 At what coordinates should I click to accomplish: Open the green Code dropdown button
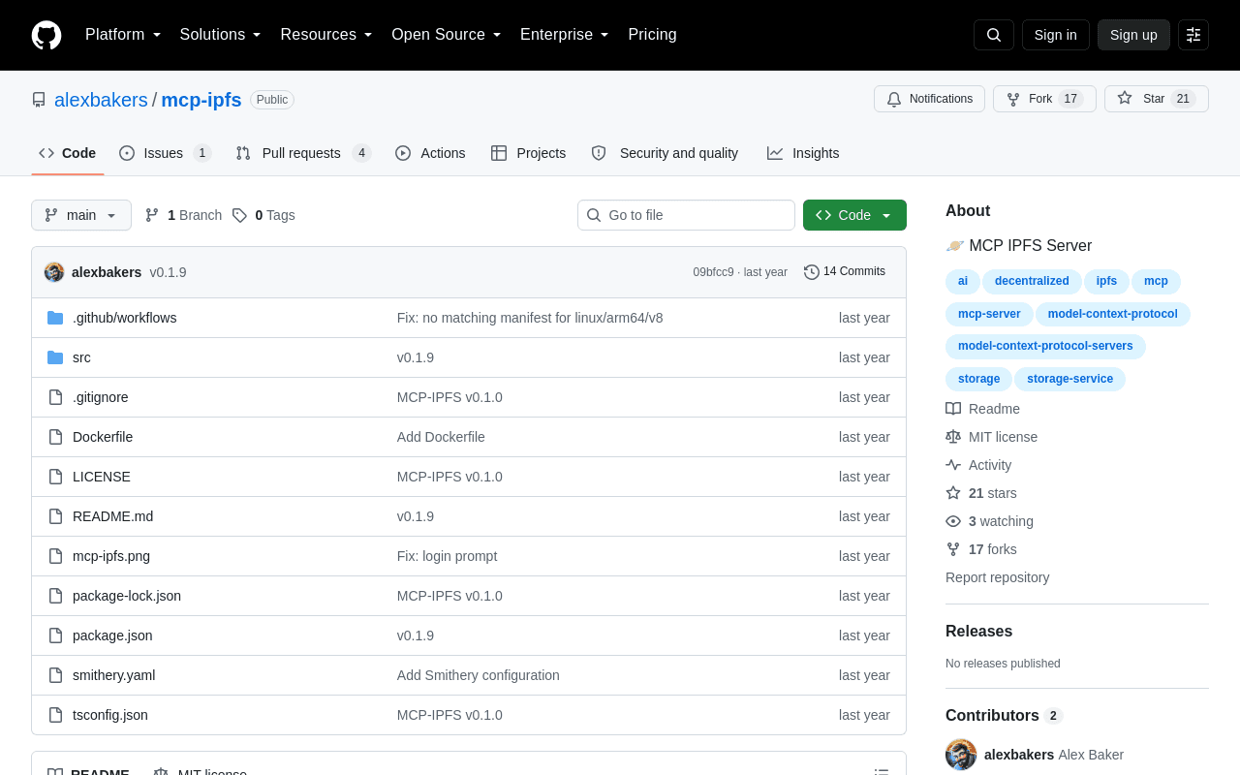click(x=854, y=215)
